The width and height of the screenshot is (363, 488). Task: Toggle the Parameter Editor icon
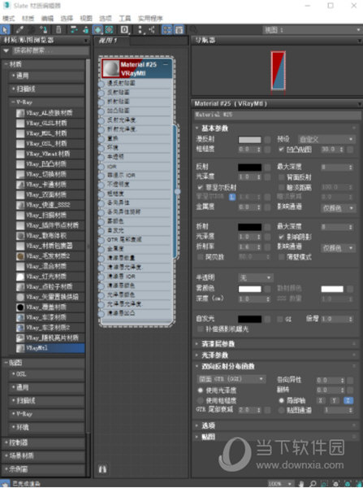(179, 30)
